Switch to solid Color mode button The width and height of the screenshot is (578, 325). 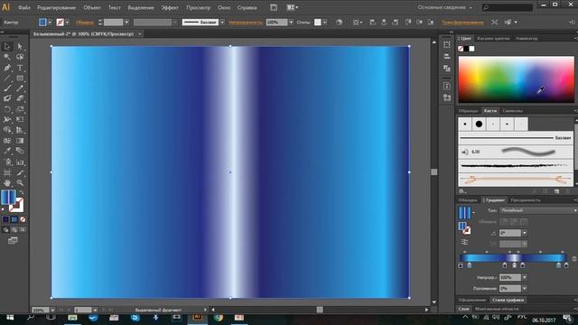[5, 219]
